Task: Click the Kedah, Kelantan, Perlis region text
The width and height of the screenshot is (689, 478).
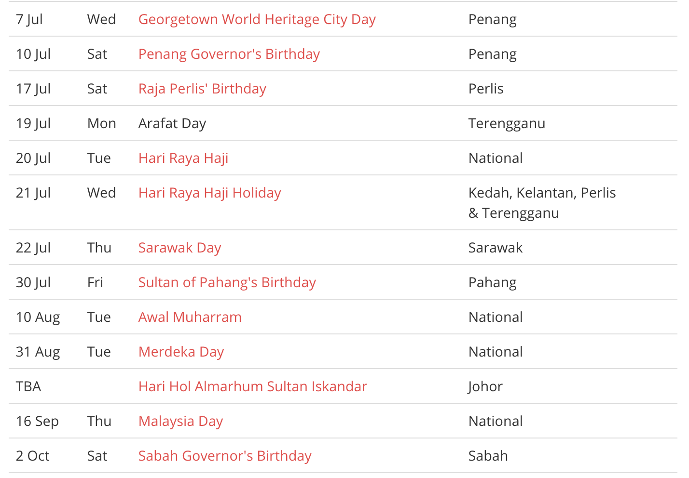Action: coord(542,193)
